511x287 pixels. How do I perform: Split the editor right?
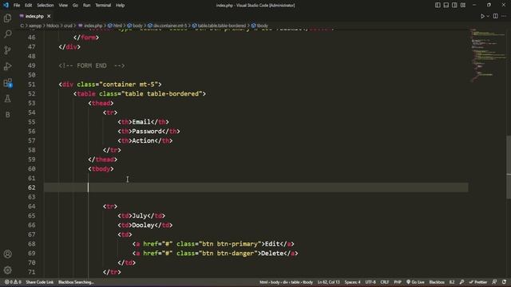(x=495, y=16)
